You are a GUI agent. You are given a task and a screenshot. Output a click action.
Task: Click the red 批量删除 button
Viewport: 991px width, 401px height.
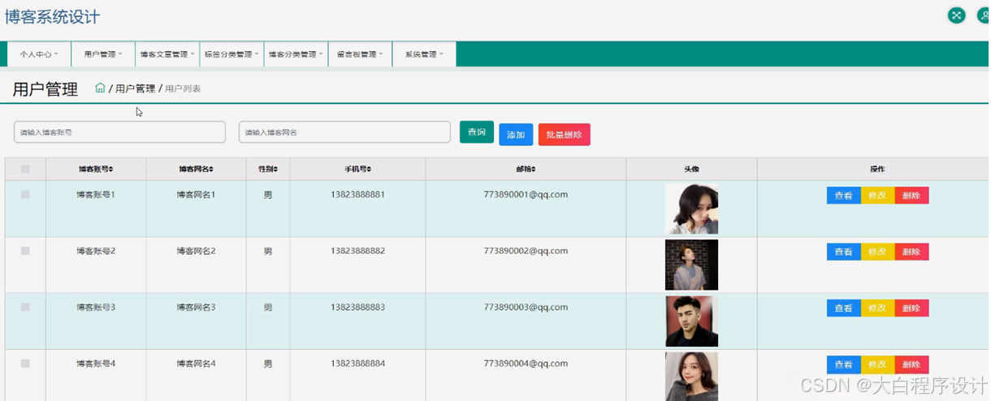[x=565, y=135]
